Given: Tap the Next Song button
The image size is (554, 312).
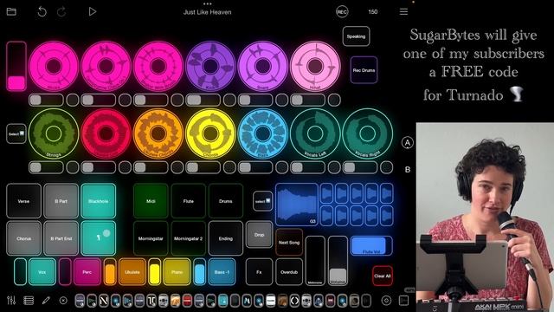Looking at the screenshot, I should tap(289, 243).
